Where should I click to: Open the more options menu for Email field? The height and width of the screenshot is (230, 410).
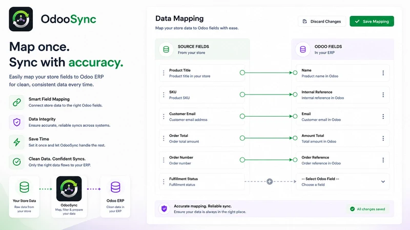pos(383,117)
